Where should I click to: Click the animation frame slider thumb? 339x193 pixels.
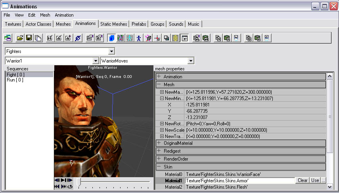pos(79,182)
